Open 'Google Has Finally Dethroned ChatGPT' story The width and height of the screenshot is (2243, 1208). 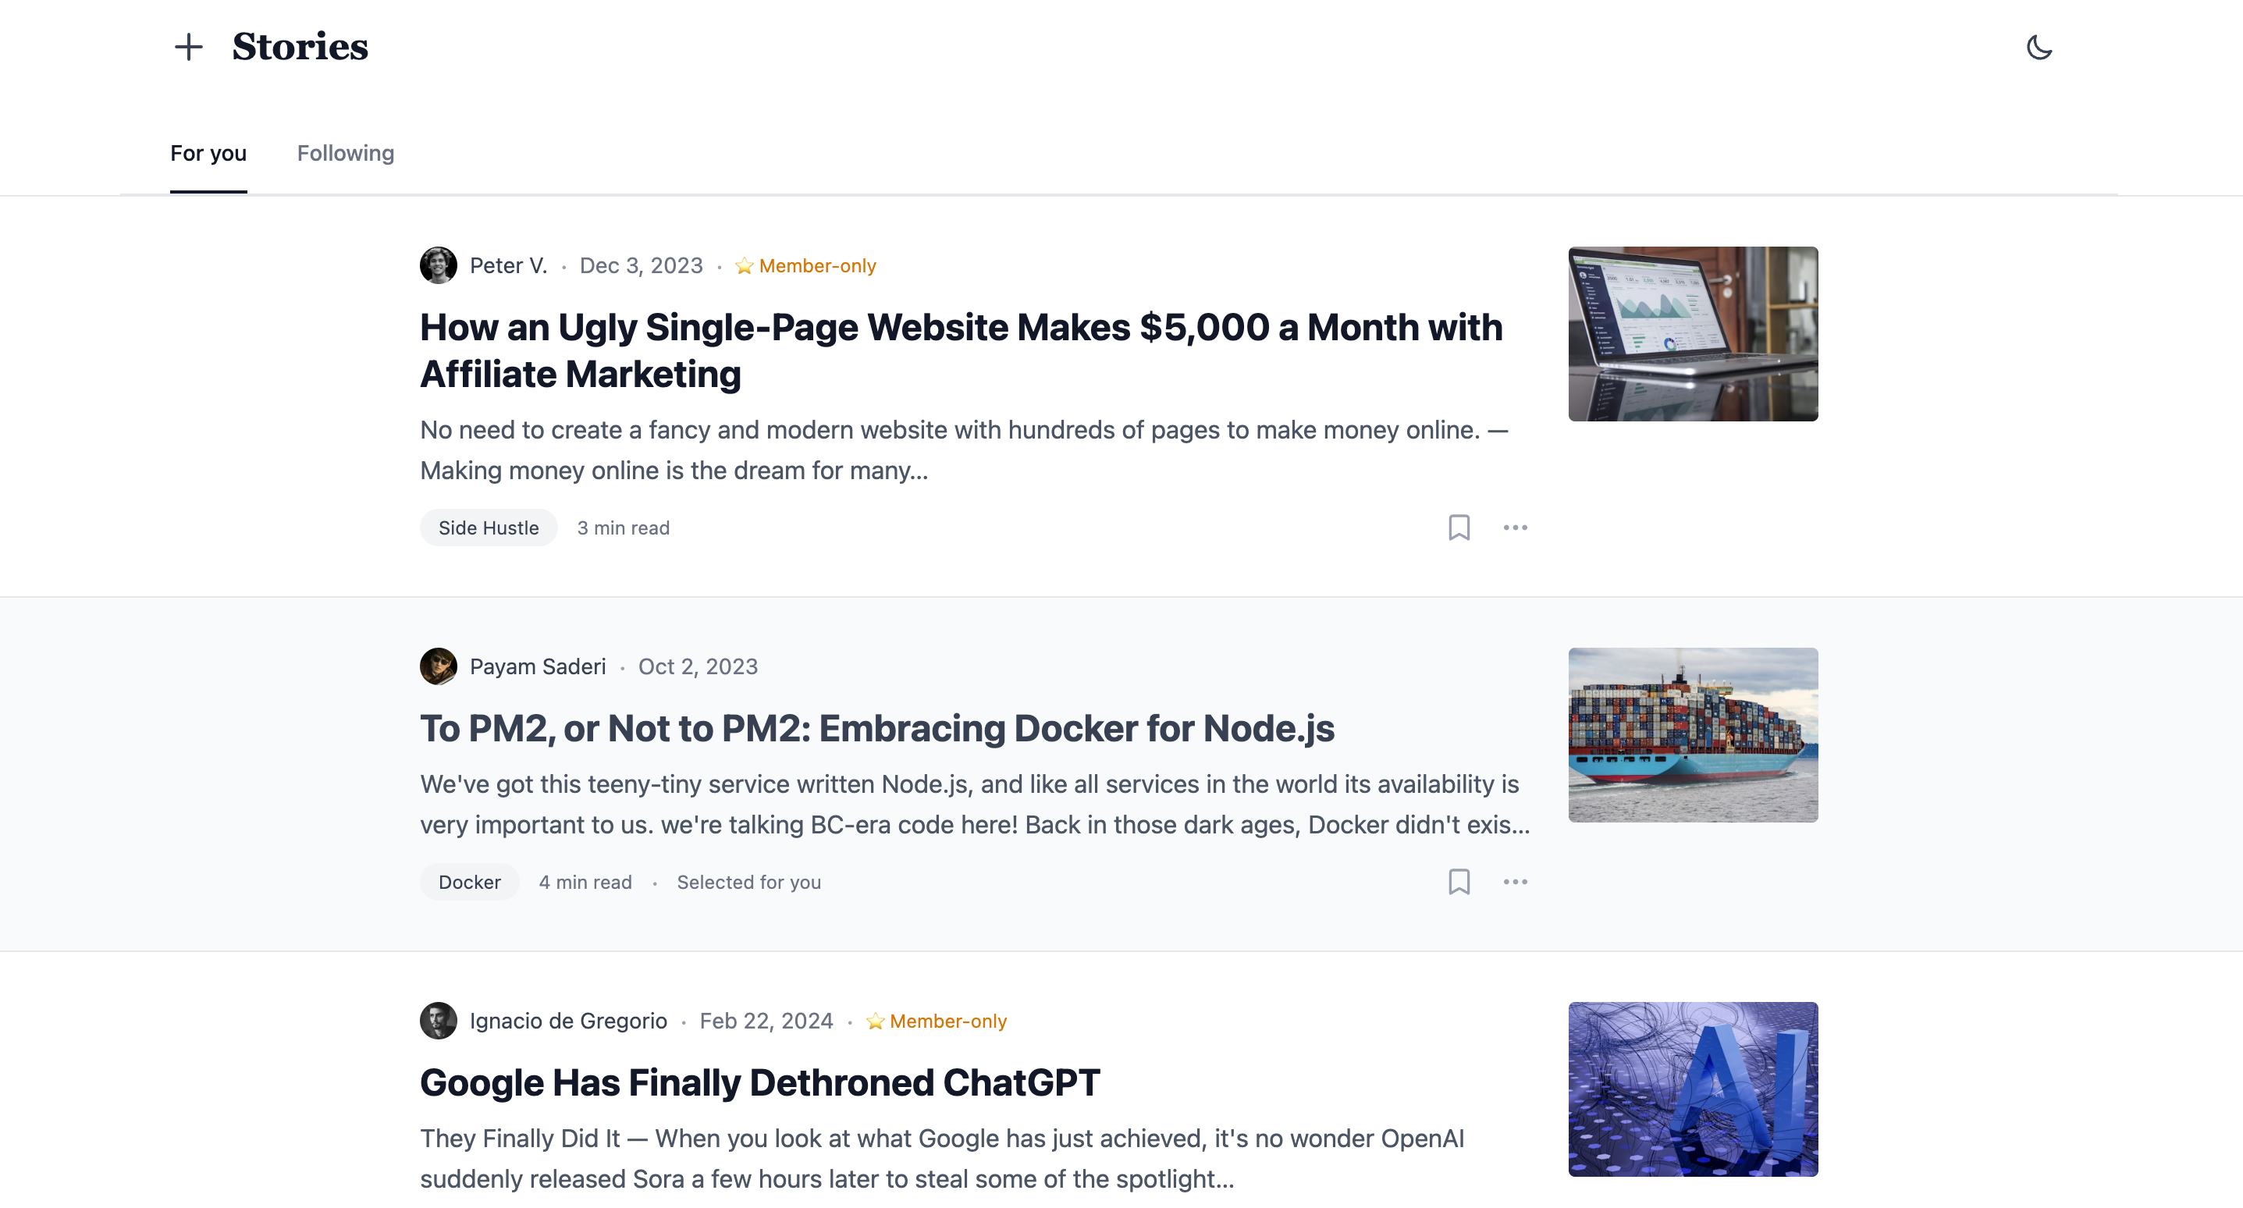pos(759,1082)
